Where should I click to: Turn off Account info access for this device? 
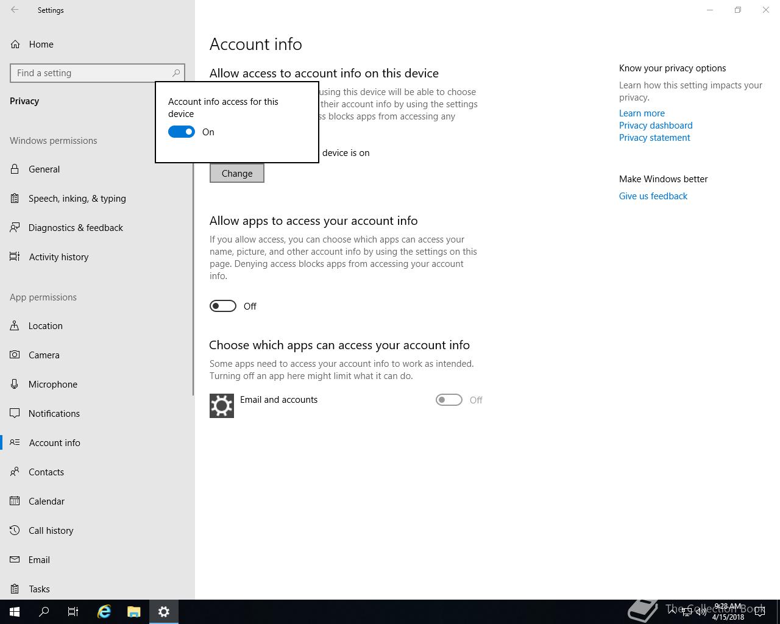[x=182, y=132]
